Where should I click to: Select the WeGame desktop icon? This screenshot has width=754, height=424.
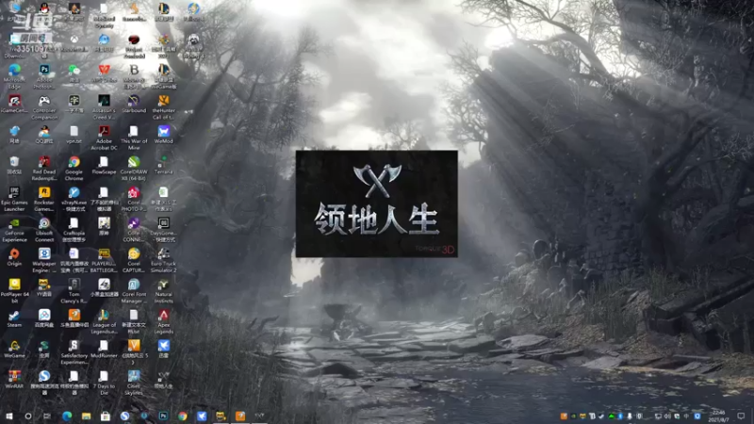[14, 349]
